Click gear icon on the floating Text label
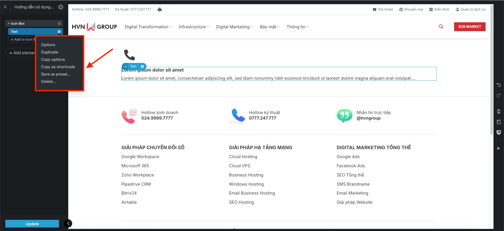 coord(142,66)
